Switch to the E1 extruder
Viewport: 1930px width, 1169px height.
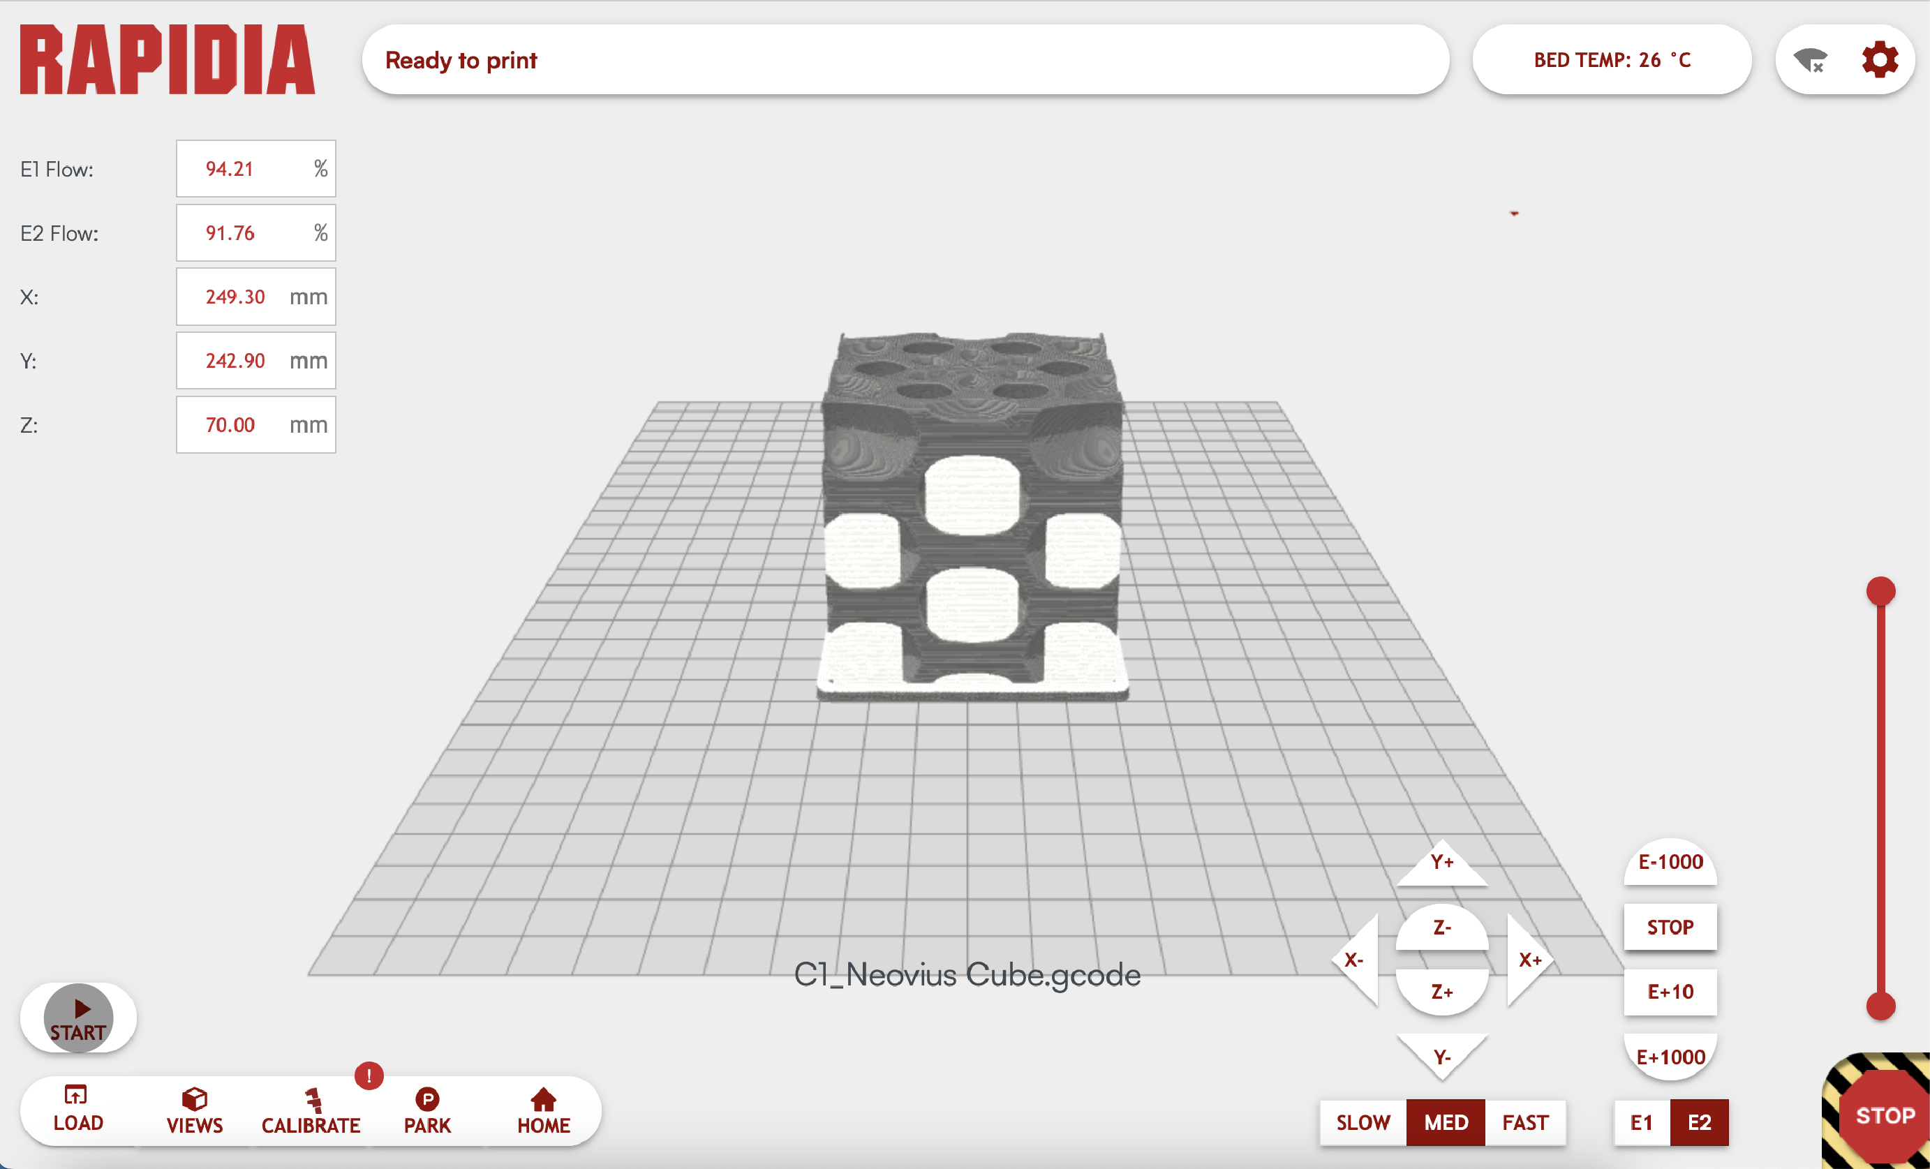(x=1641, y=1122)
